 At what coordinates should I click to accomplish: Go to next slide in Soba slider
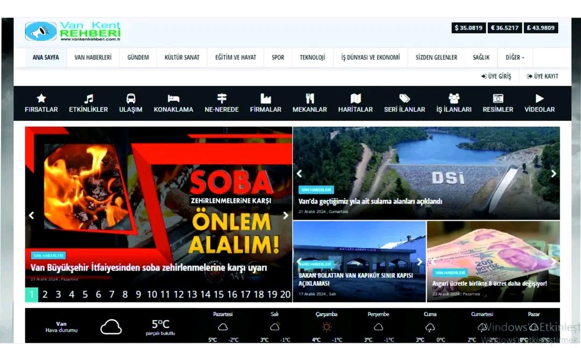coord(285,215)
